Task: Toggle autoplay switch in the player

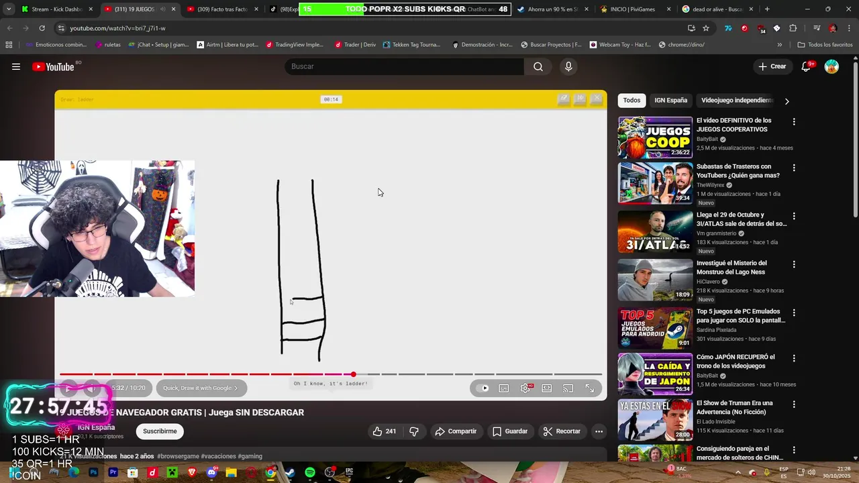Action: (x=483, y=388)
